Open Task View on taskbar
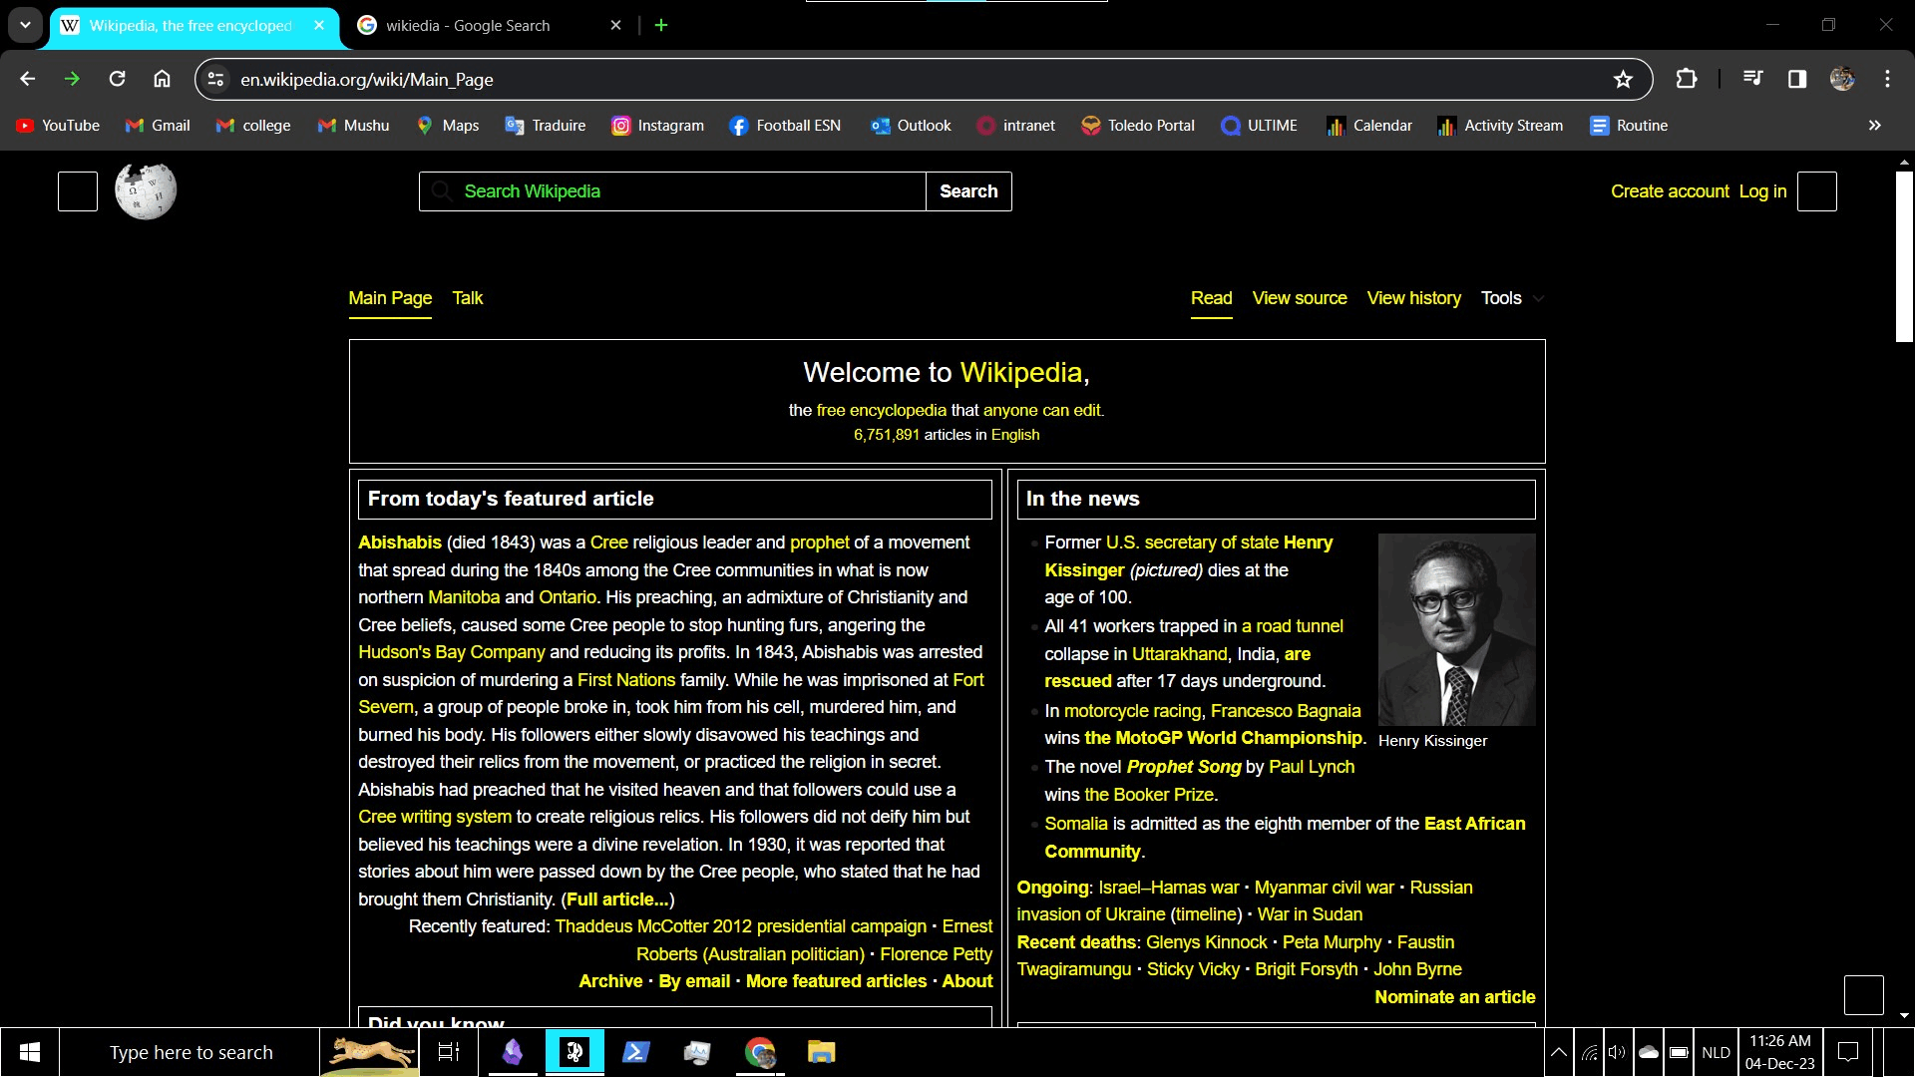1915x1077 pixels. pyautogui.click(x=449, y=1052)
